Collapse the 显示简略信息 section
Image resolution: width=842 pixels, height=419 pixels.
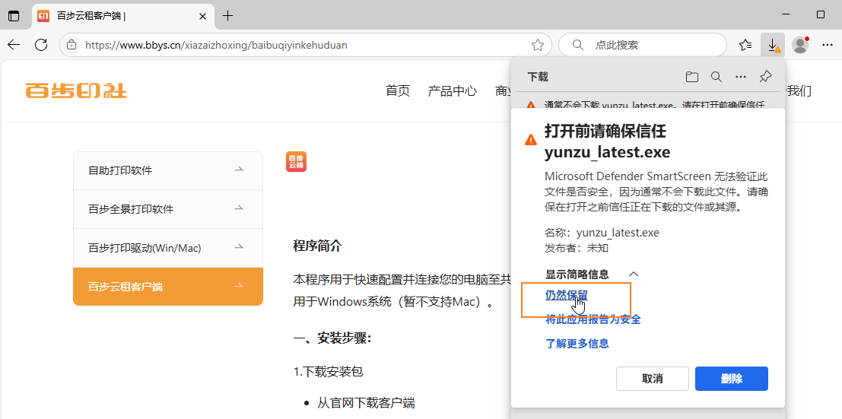click(x=592, y=275)
